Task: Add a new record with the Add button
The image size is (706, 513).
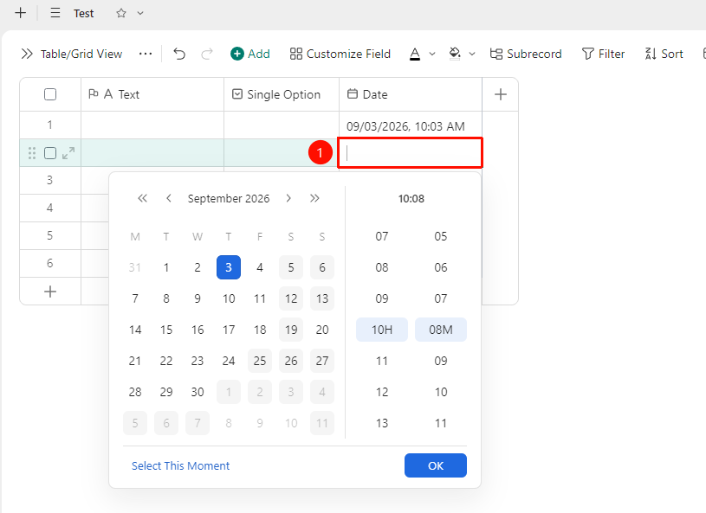Action: pos(250,54)
